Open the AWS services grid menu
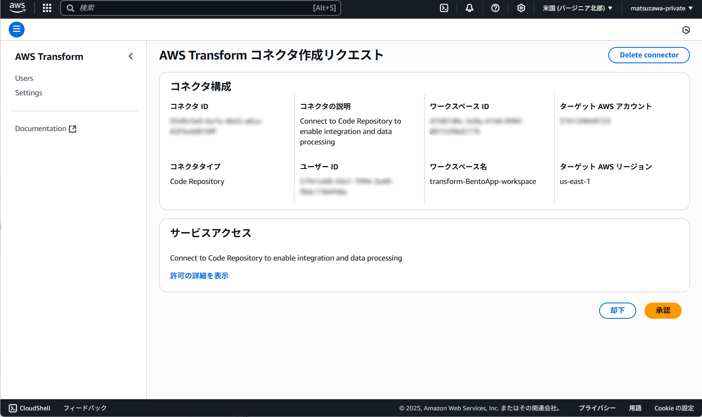The image size is (702, 417). (47, 8)
